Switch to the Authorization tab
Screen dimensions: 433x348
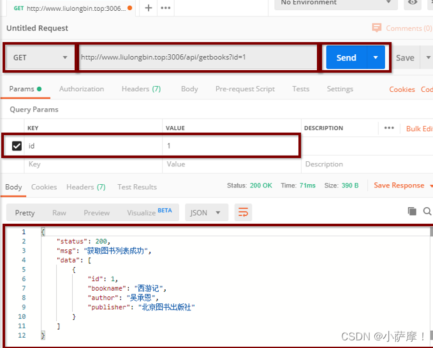point(82,89)
